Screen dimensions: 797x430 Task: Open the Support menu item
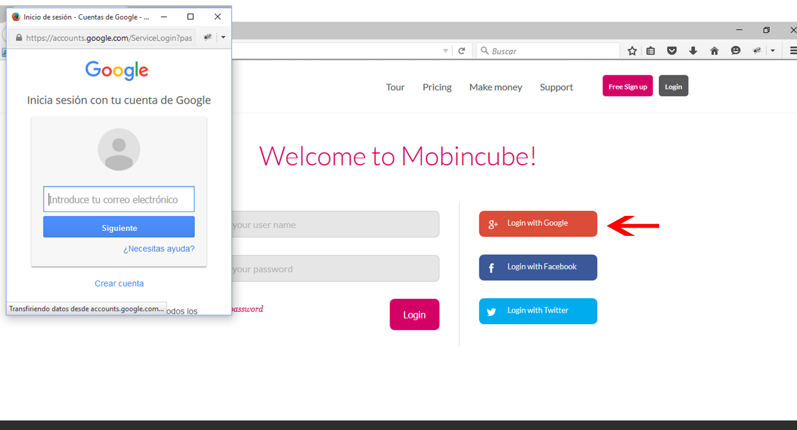[x=556, y=87]
